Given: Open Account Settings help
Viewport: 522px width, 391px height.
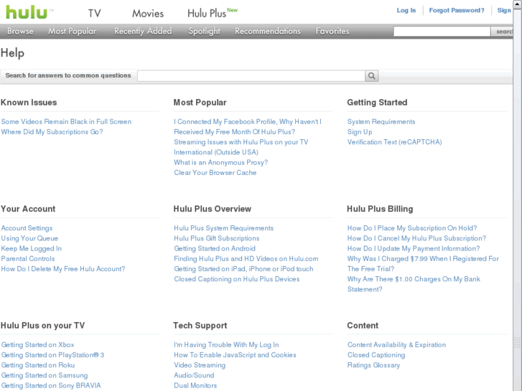Looking at the screenshot, I should tap(27, 228).
